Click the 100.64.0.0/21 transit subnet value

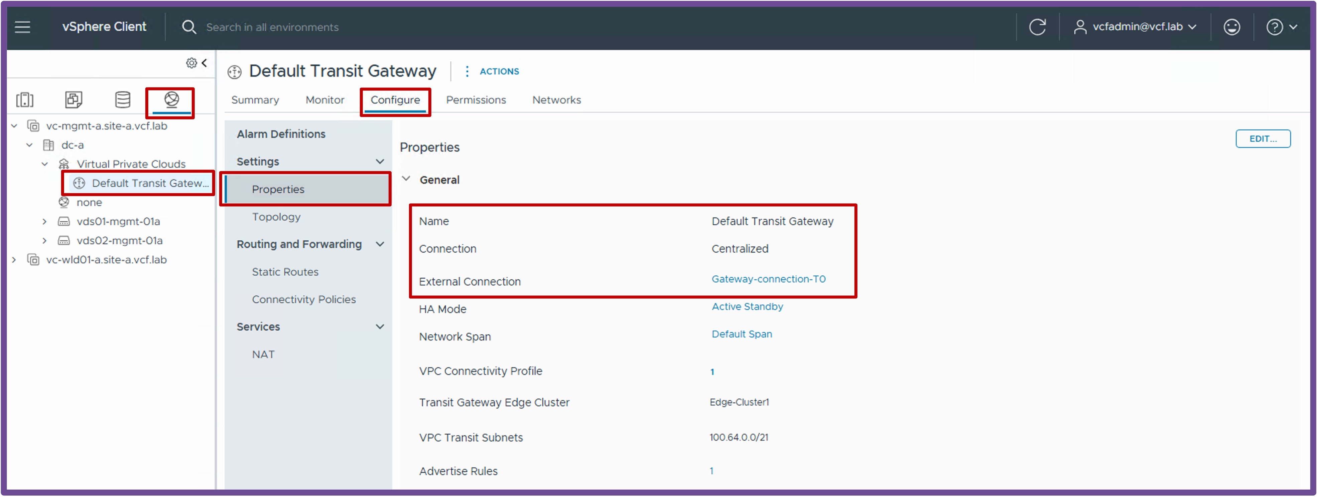coord(739,438)
